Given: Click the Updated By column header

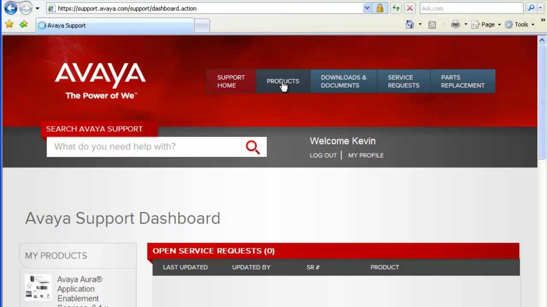Looking at the screenshot, I should [x=251, y=267].
